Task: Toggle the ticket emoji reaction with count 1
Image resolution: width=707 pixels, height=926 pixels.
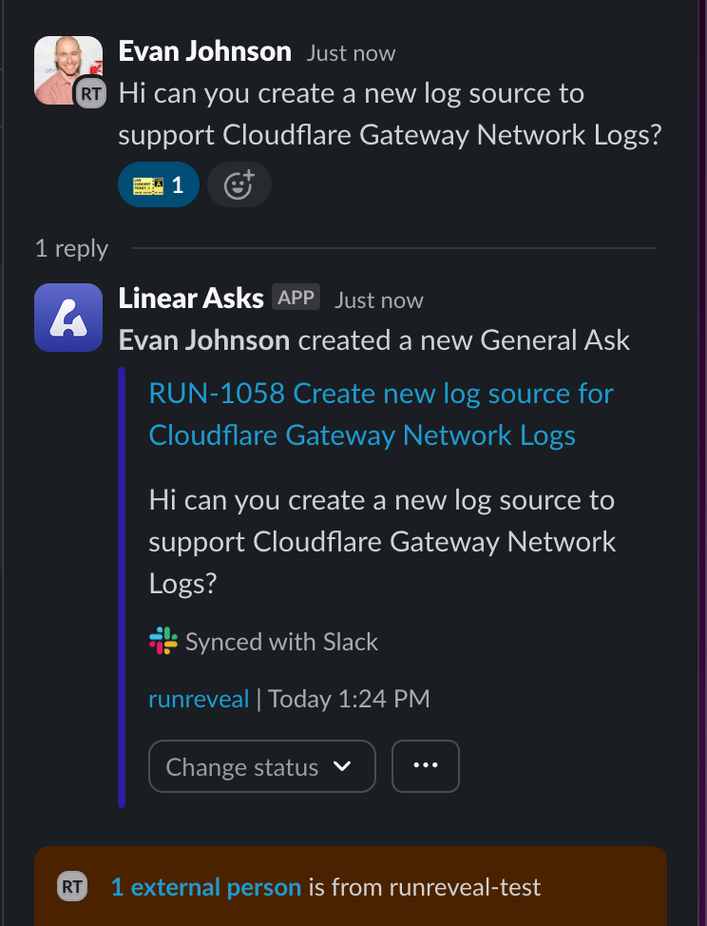Action: coord(159,185)
